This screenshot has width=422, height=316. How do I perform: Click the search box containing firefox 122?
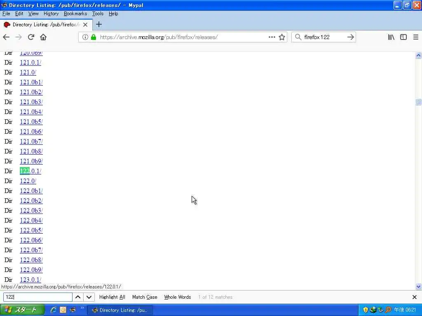tap(324, 37)
